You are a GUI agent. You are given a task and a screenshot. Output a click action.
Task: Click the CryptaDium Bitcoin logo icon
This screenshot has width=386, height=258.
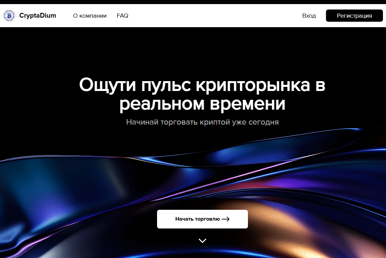pyautogui.click(x=9, y=16)
